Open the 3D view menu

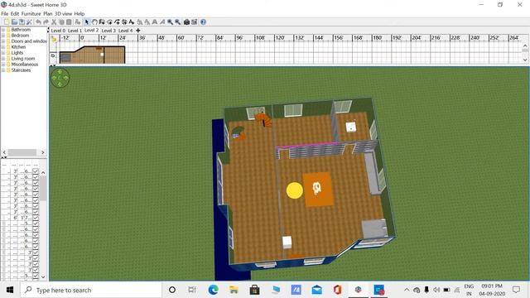tap(63, 13)
